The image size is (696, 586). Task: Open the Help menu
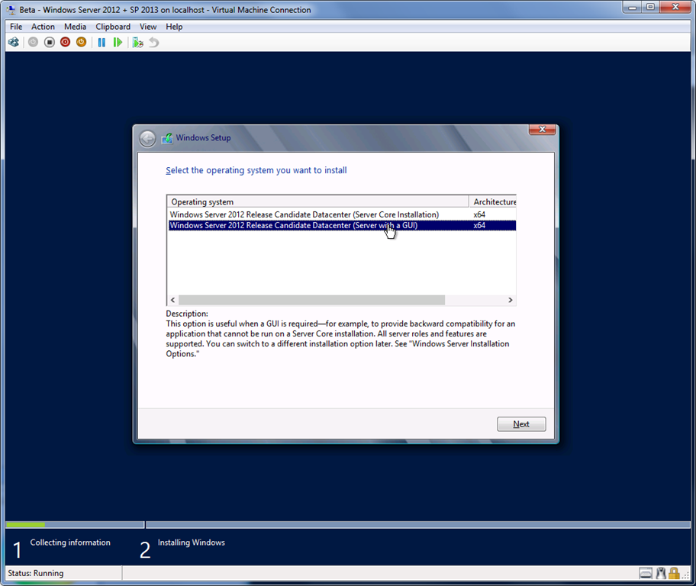(x=174, y=27)
